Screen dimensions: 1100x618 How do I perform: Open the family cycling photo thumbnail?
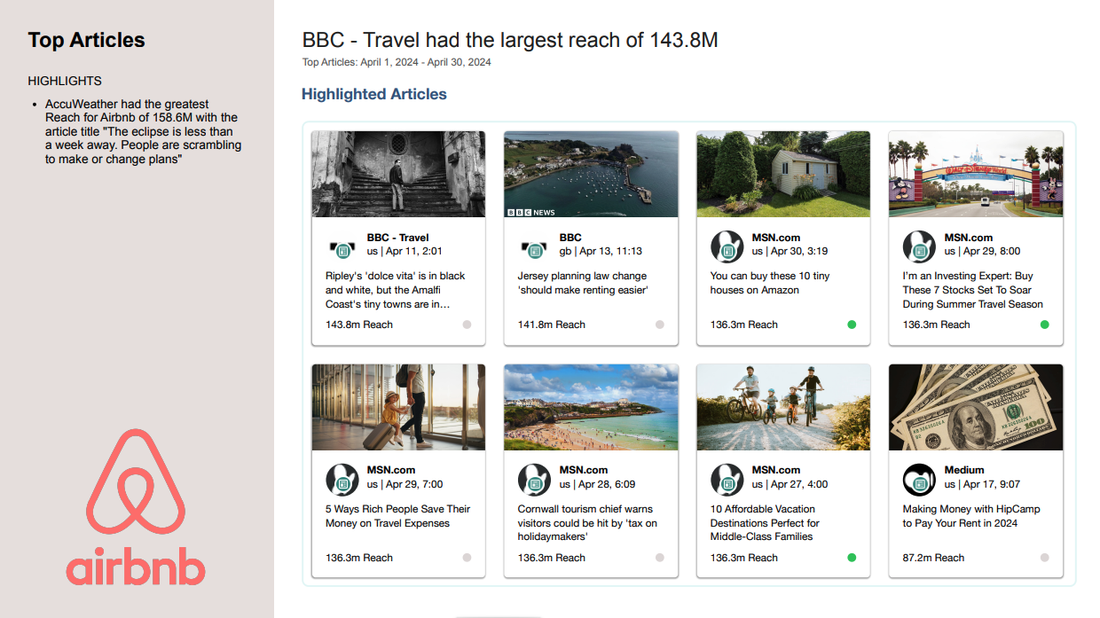point(782,407)
